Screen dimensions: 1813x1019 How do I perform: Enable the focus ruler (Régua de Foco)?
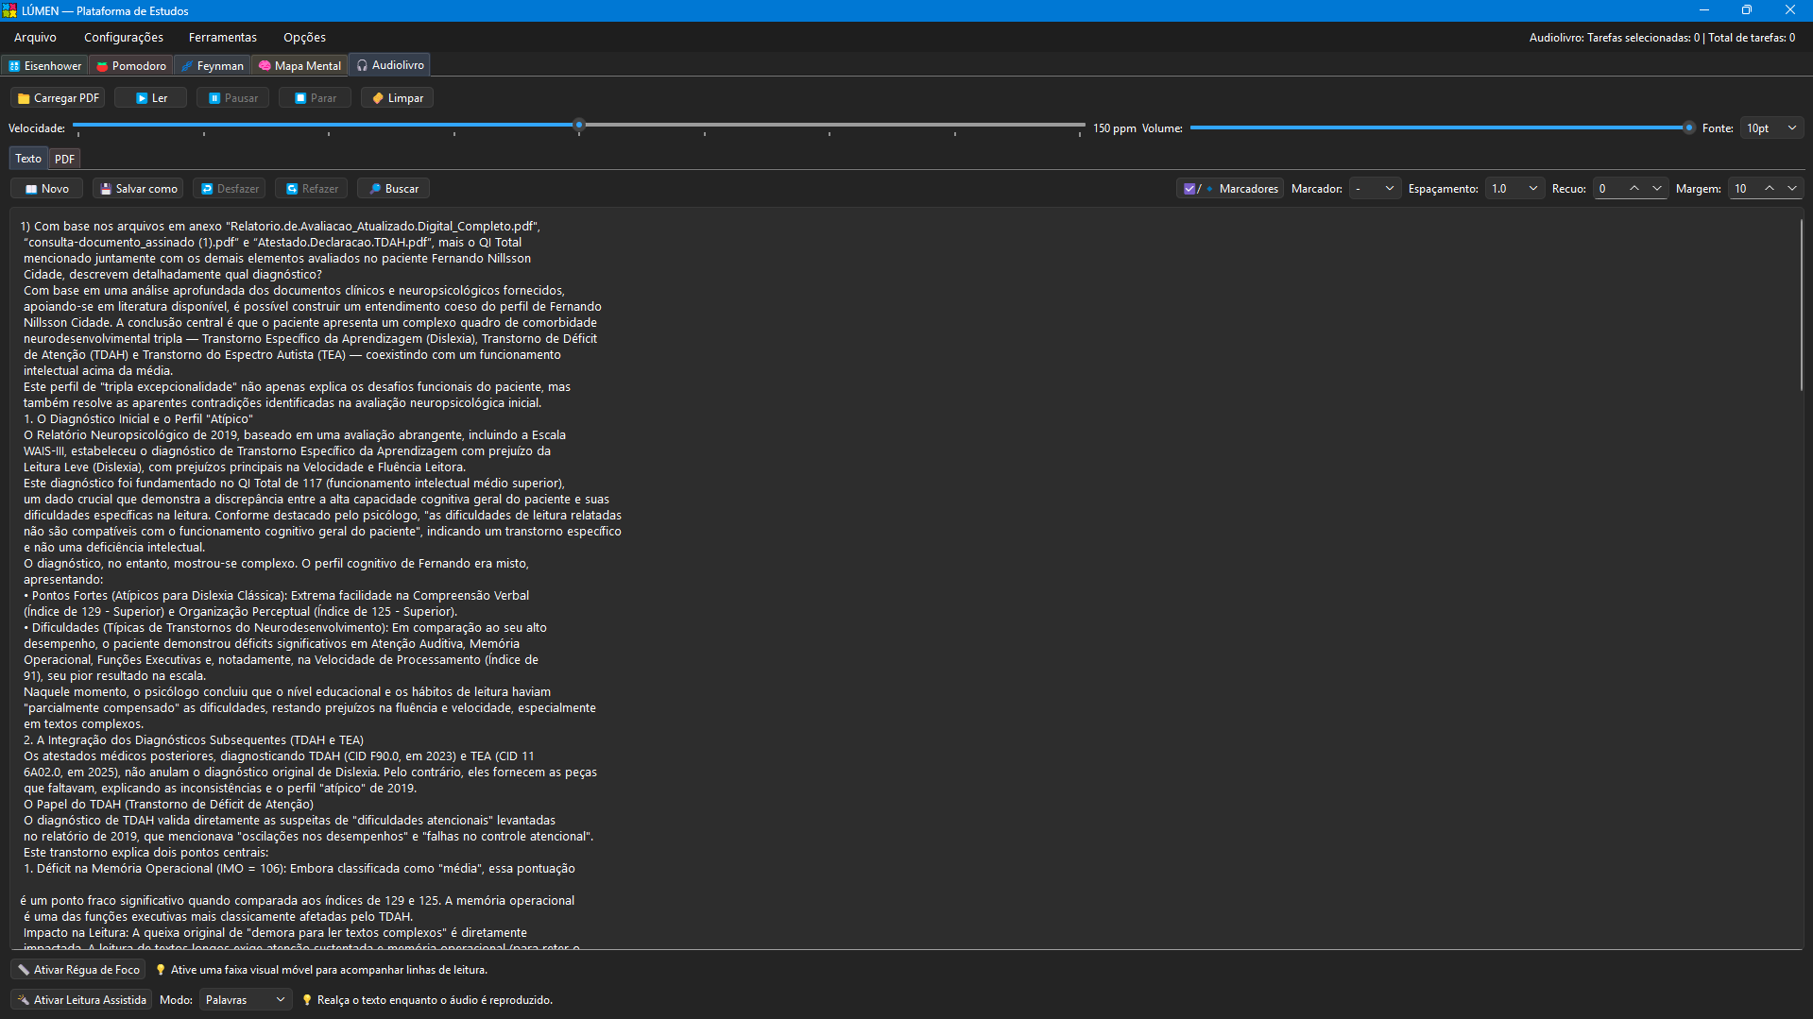(x=79, y=970)
